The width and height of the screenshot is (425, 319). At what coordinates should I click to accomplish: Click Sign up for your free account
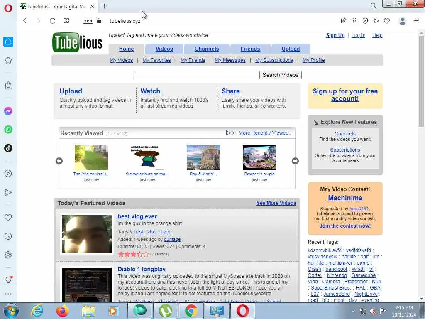[x=345, y=95]
